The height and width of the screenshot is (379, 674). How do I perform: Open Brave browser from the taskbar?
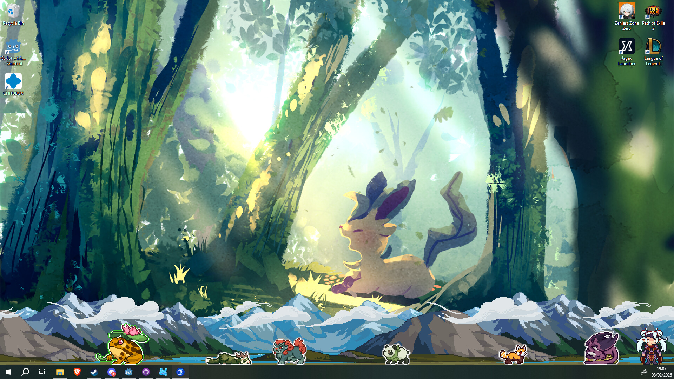click(x=77, y=372)
